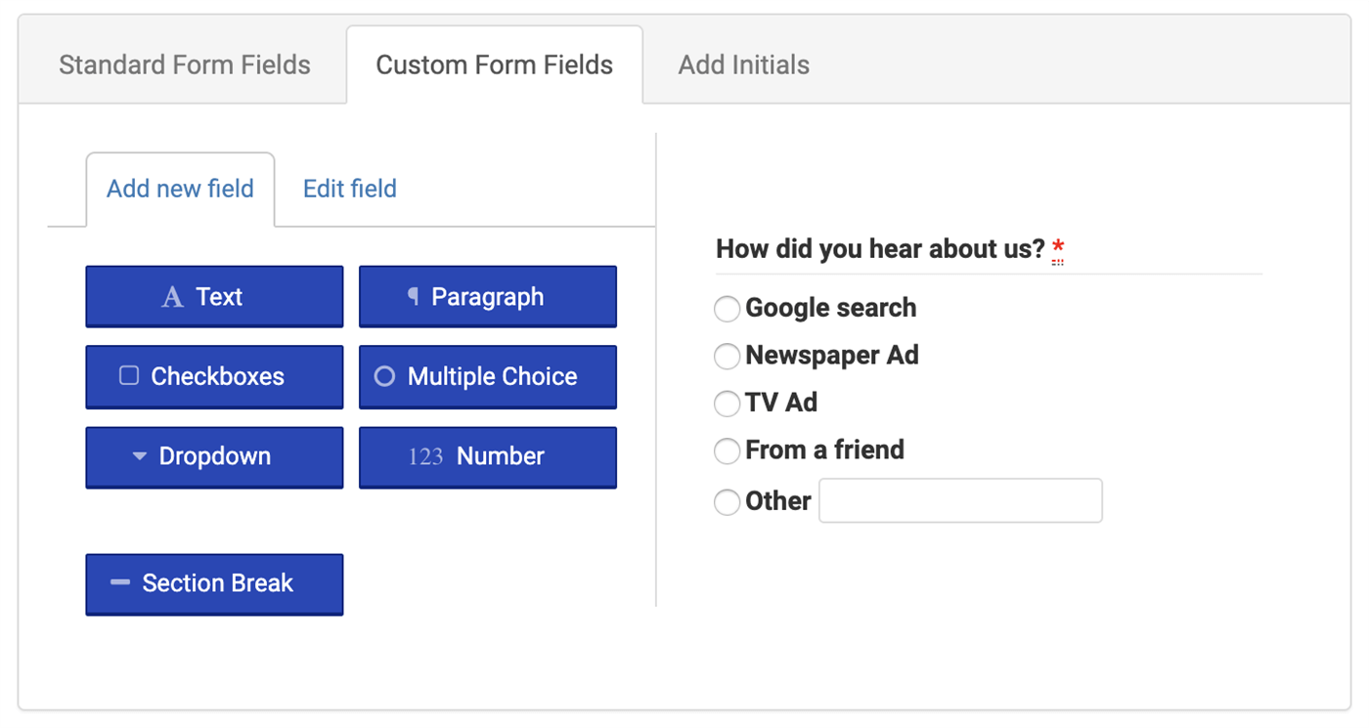Click the square icon on Checkboxes button
The width and height of the screenshot is (1369, 728).
[131, 376]
